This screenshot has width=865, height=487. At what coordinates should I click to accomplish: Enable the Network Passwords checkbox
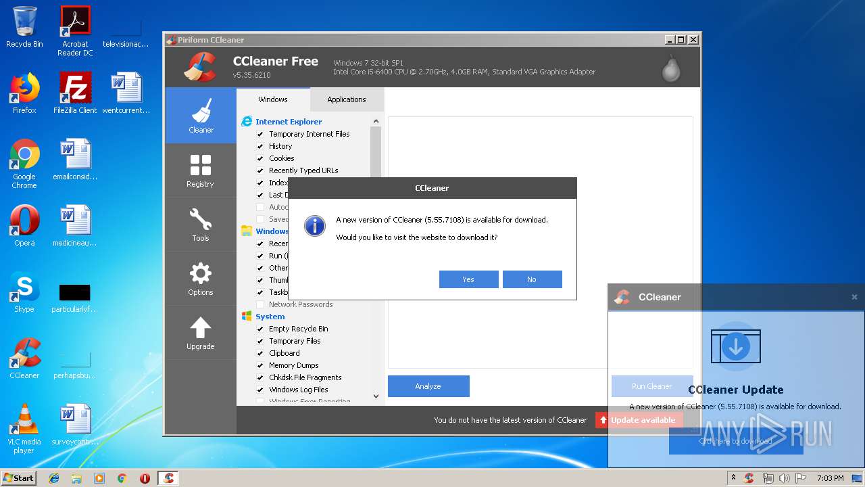click(260, 304)
